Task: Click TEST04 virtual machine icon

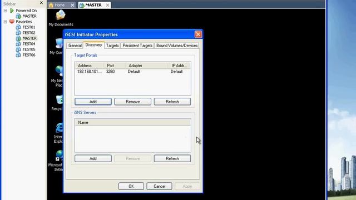Action: click(x=18, y=43)
